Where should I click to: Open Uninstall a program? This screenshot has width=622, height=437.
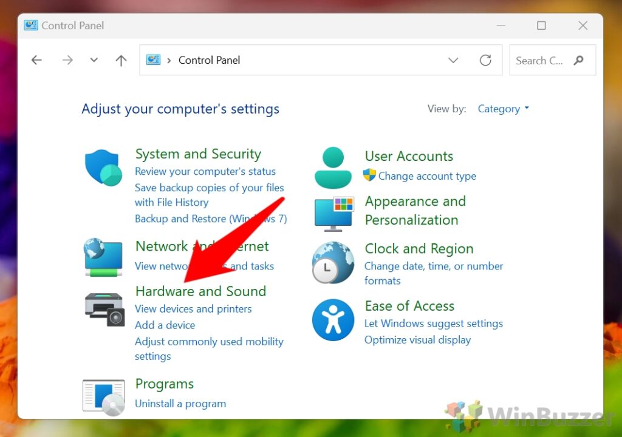click(x=180, y=403)
